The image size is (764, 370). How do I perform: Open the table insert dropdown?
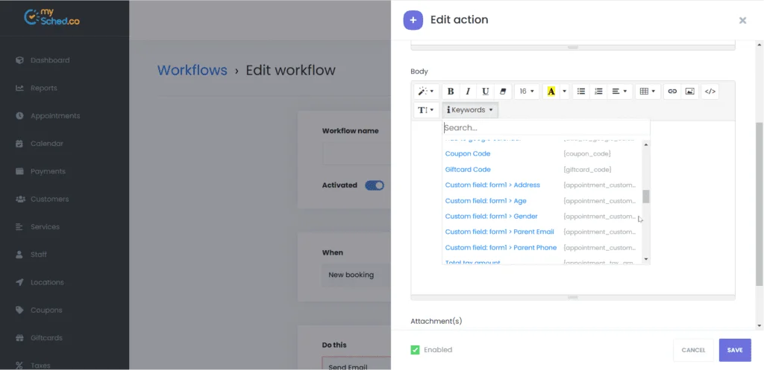tap(648, 92)
